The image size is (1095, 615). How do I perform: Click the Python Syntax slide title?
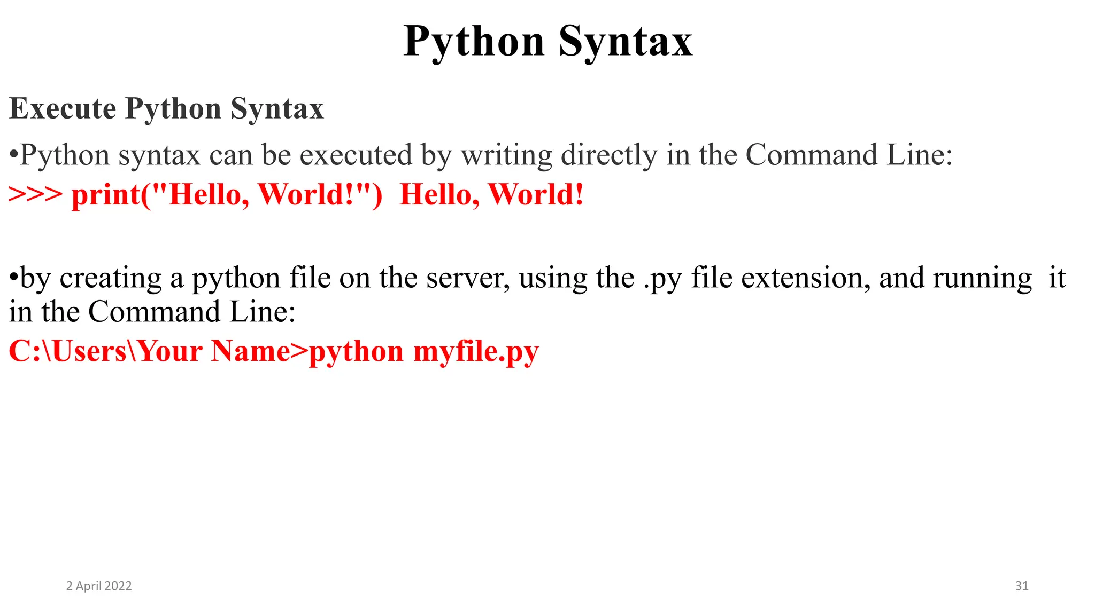coord(547,42)
